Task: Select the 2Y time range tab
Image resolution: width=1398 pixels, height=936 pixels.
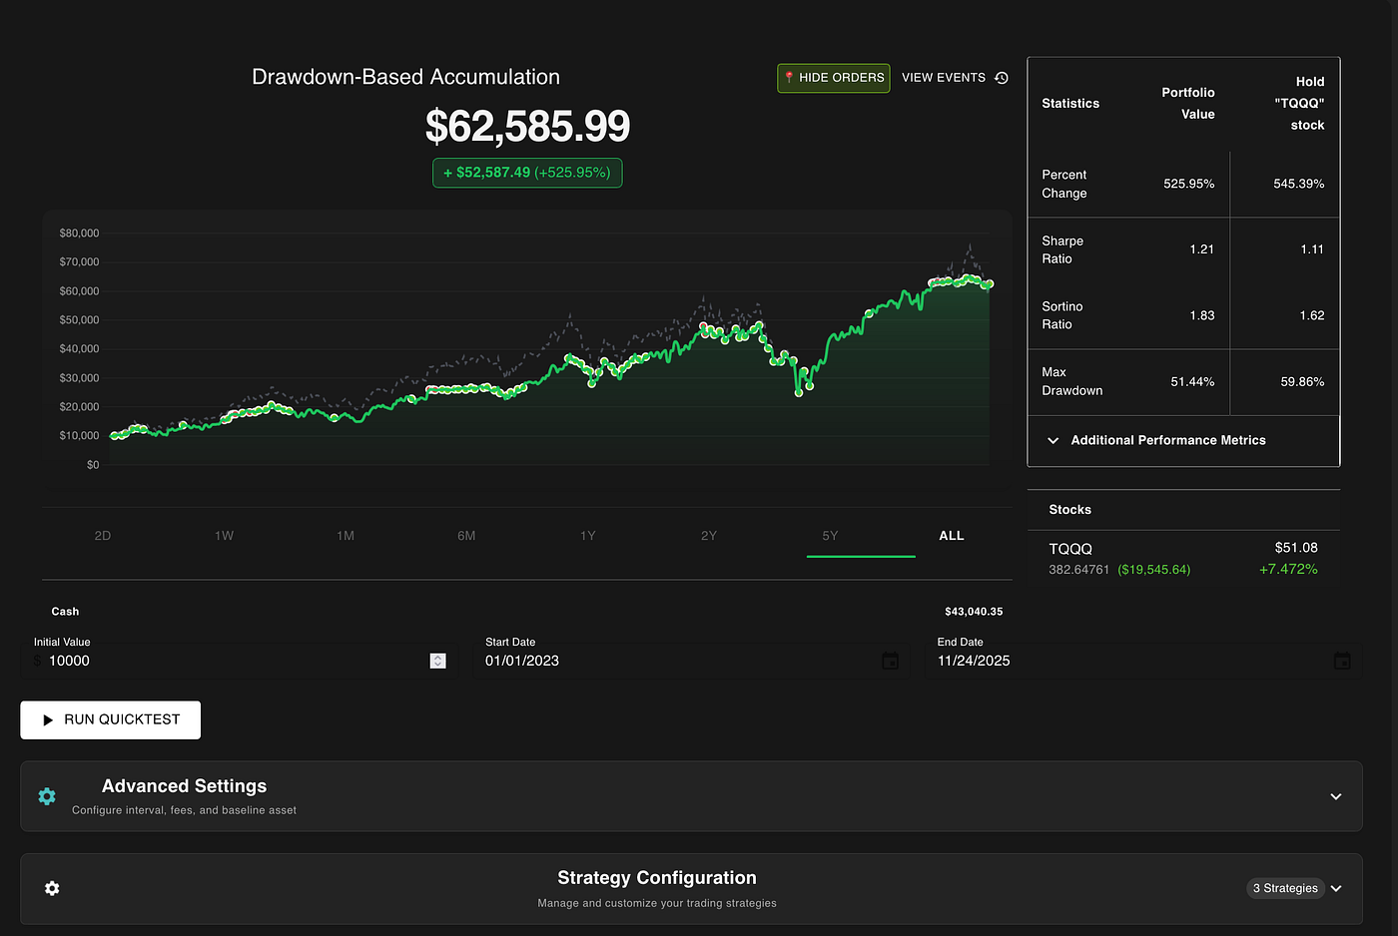Action: 709,536
